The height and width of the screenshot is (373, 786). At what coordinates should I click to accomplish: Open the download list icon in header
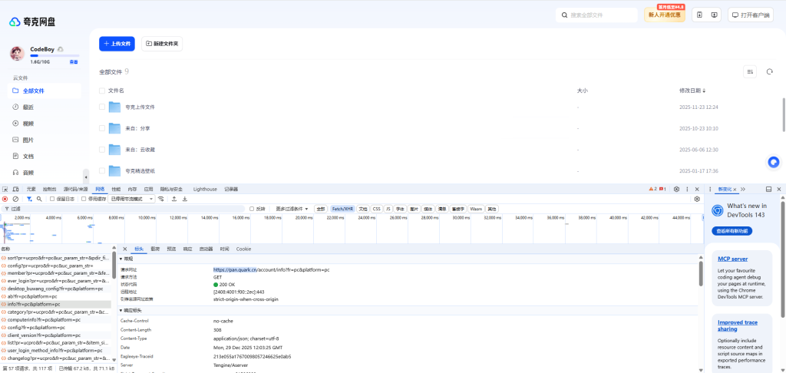coord(715,15)
